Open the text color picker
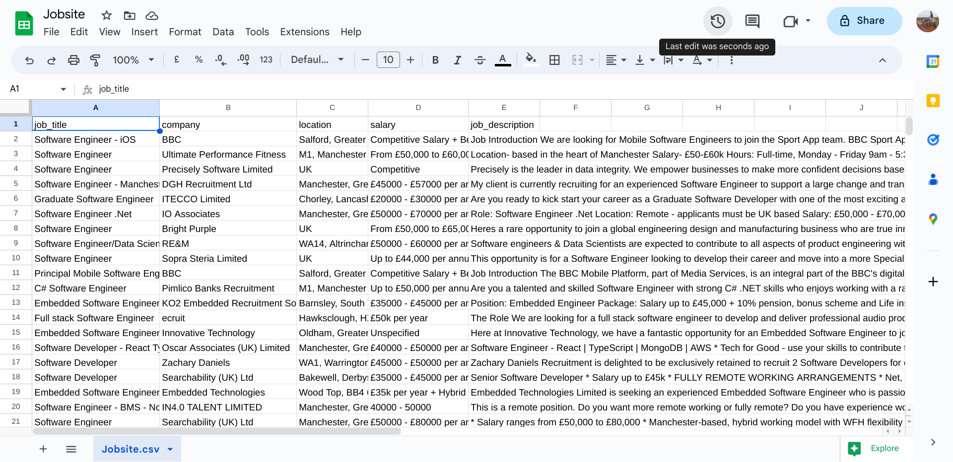The width and height of the screenshot is (953, 462). pyautogui.click(x=503, y=60)
